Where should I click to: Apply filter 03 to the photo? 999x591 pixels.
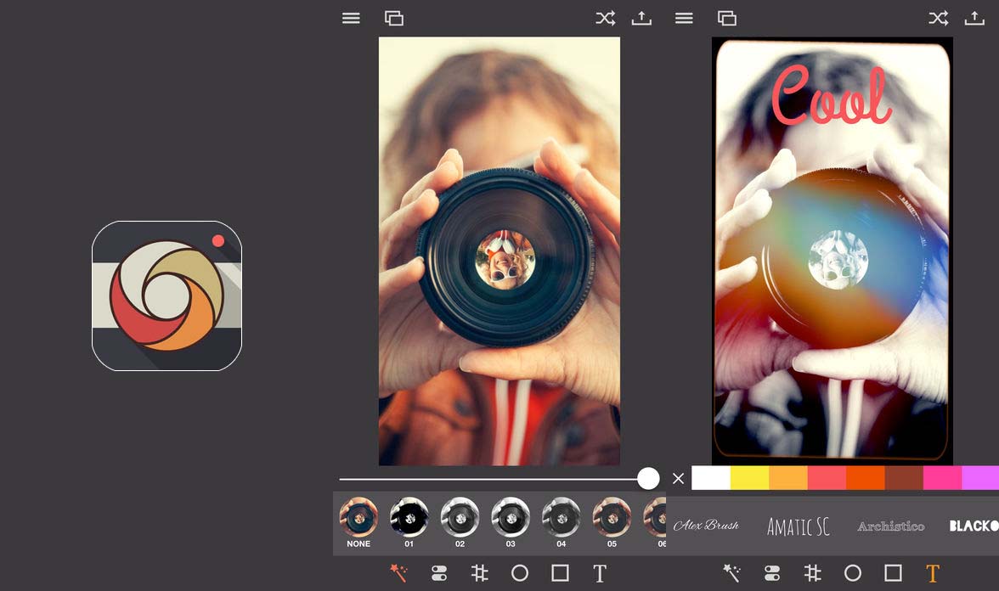pos(511,518)
